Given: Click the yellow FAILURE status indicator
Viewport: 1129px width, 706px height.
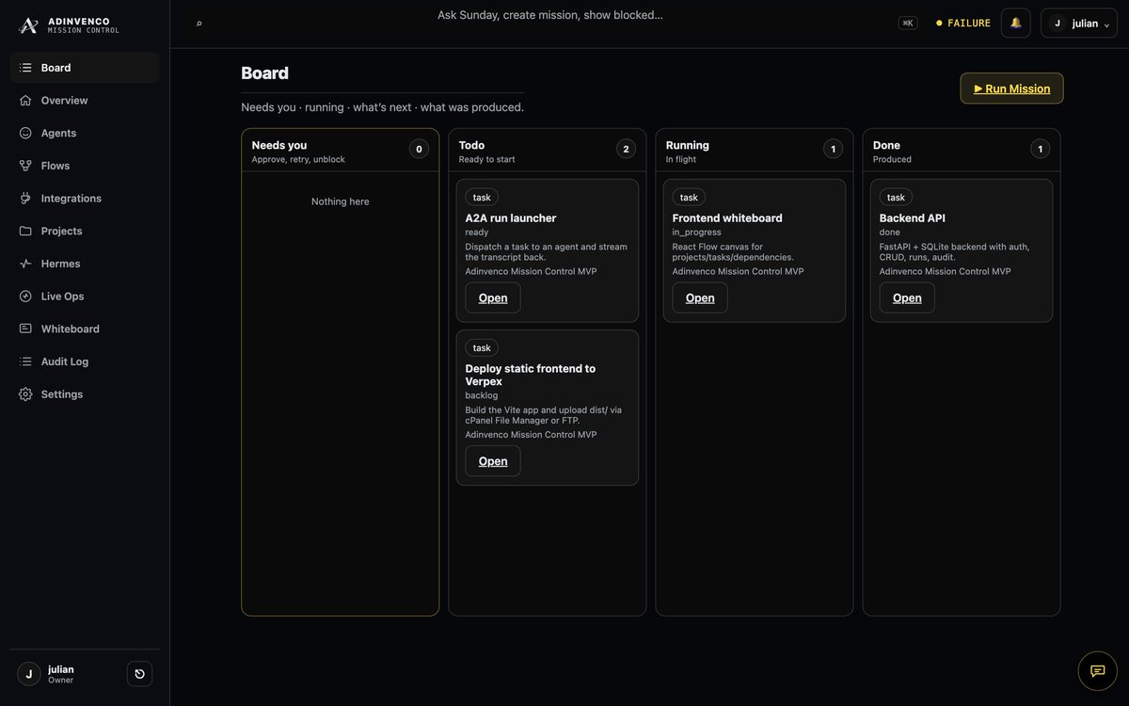Looking at the screenshot, I should click(x=963, y=23).
